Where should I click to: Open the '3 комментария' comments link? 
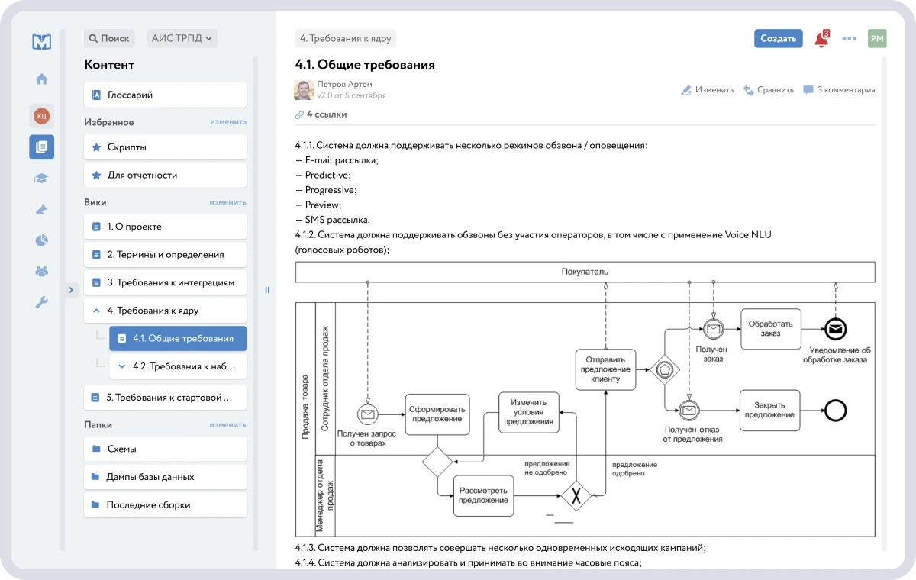pyautogui.click(x=839, y=90)
